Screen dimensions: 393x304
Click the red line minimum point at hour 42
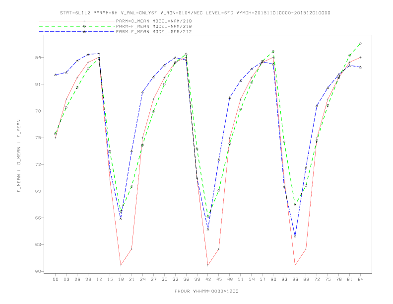coord(208,265)
